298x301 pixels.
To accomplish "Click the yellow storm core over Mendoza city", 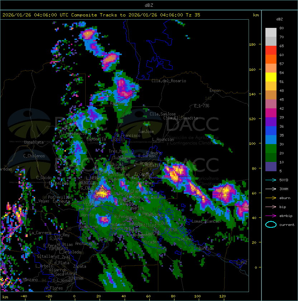I will (101, 193).
